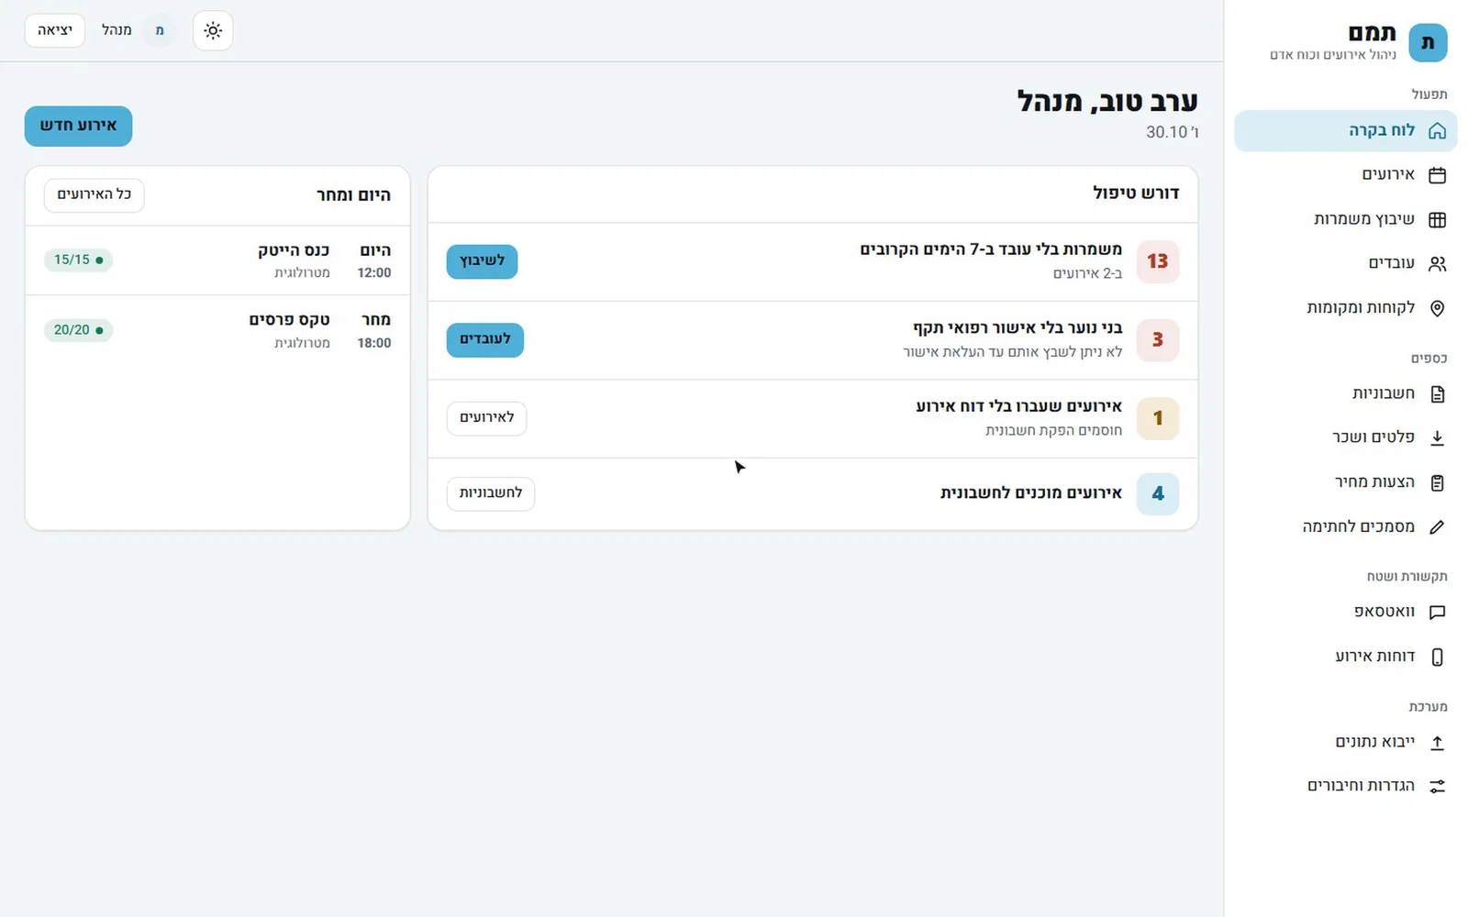Click the document icon for חשבוניות
This screenshot has height=917, width=1468.
click(1437, 394)
